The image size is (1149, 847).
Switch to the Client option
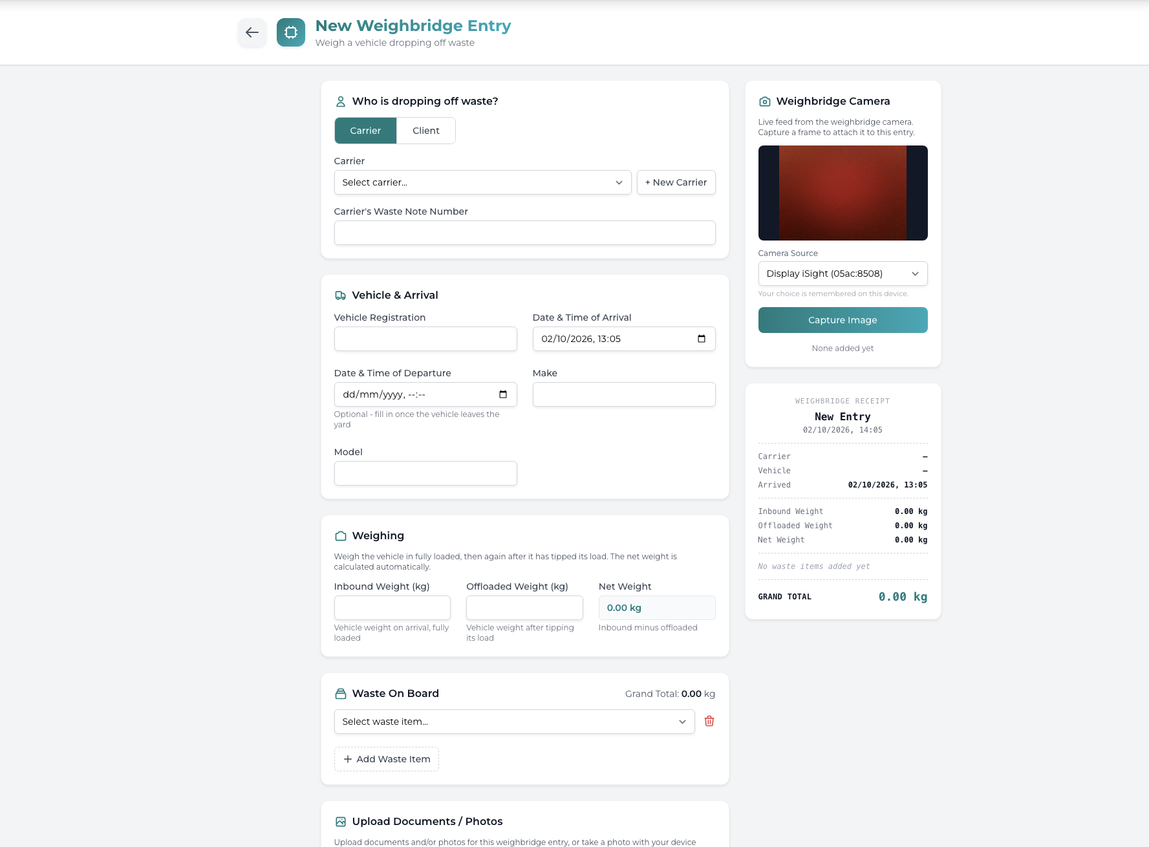click(x=426, y=131)
